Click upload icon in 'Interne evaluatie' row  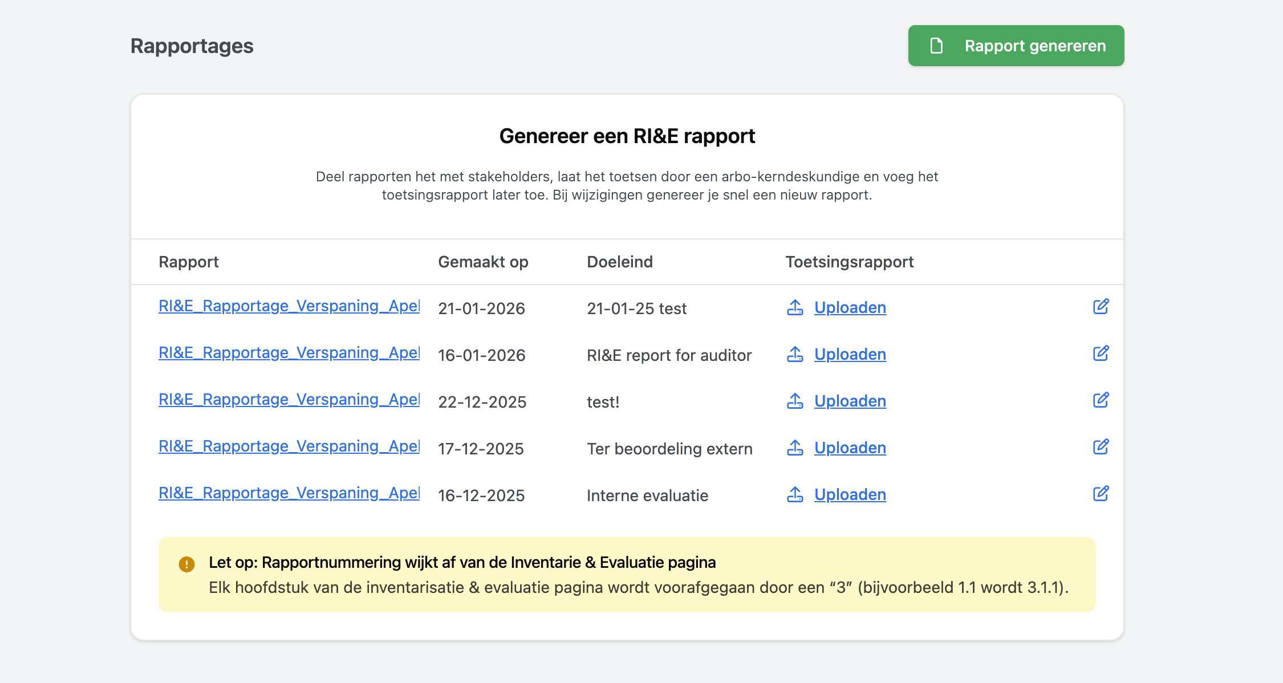point(795,495)
